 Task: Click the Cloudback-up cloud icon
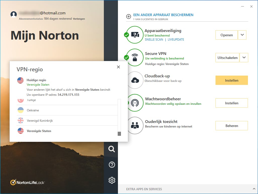[x=135, y=80]
